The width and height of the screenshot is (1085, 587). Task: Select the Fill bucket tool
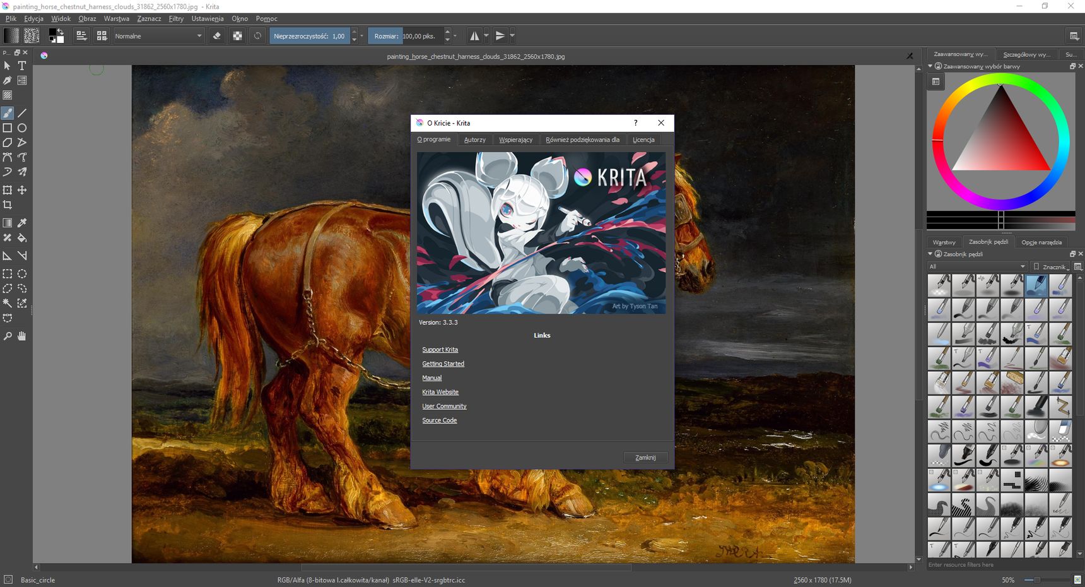[22, 238]
